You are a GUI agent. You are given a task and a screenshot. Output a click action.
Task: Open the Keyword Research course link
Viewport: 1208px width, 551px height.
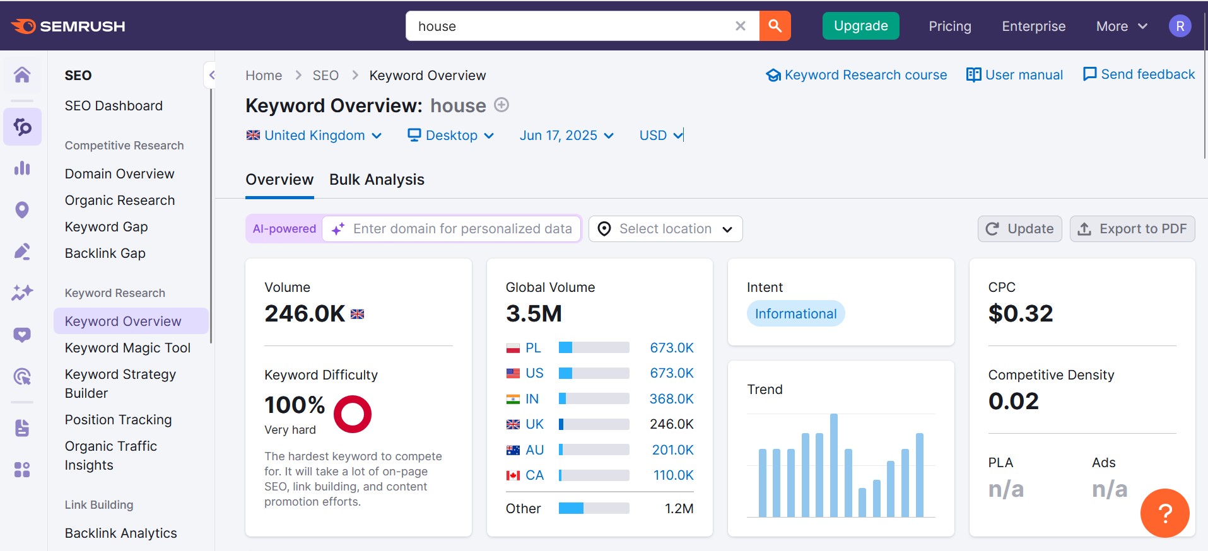pyautogui.click(x=857, y=75)
